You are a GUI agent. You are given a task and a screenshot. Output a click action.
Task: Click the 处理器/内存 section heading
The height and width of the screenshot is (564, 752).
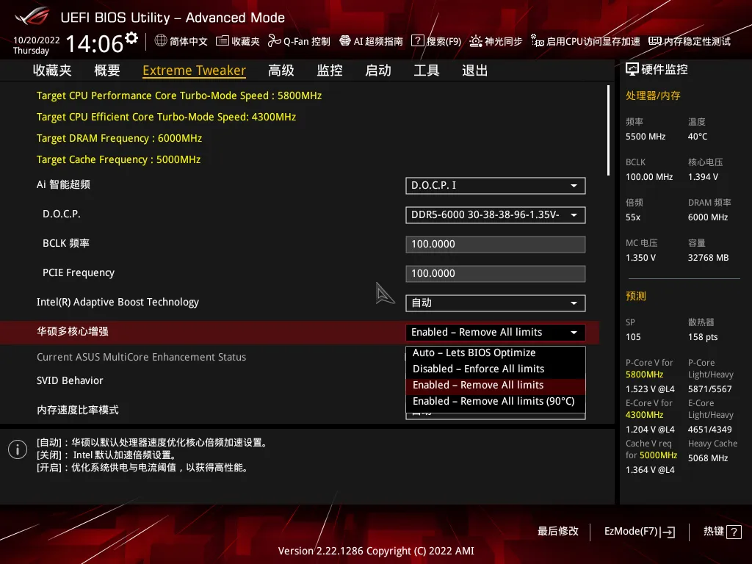(x=653, y=95)
